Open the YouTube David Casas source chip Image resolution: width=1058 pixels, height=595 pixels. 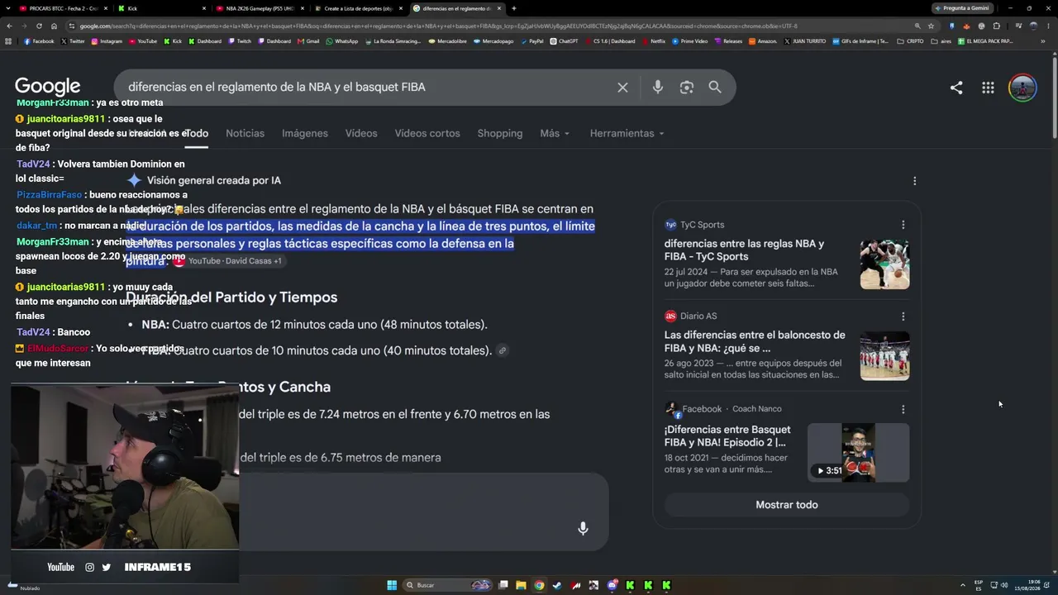[228, 261]
